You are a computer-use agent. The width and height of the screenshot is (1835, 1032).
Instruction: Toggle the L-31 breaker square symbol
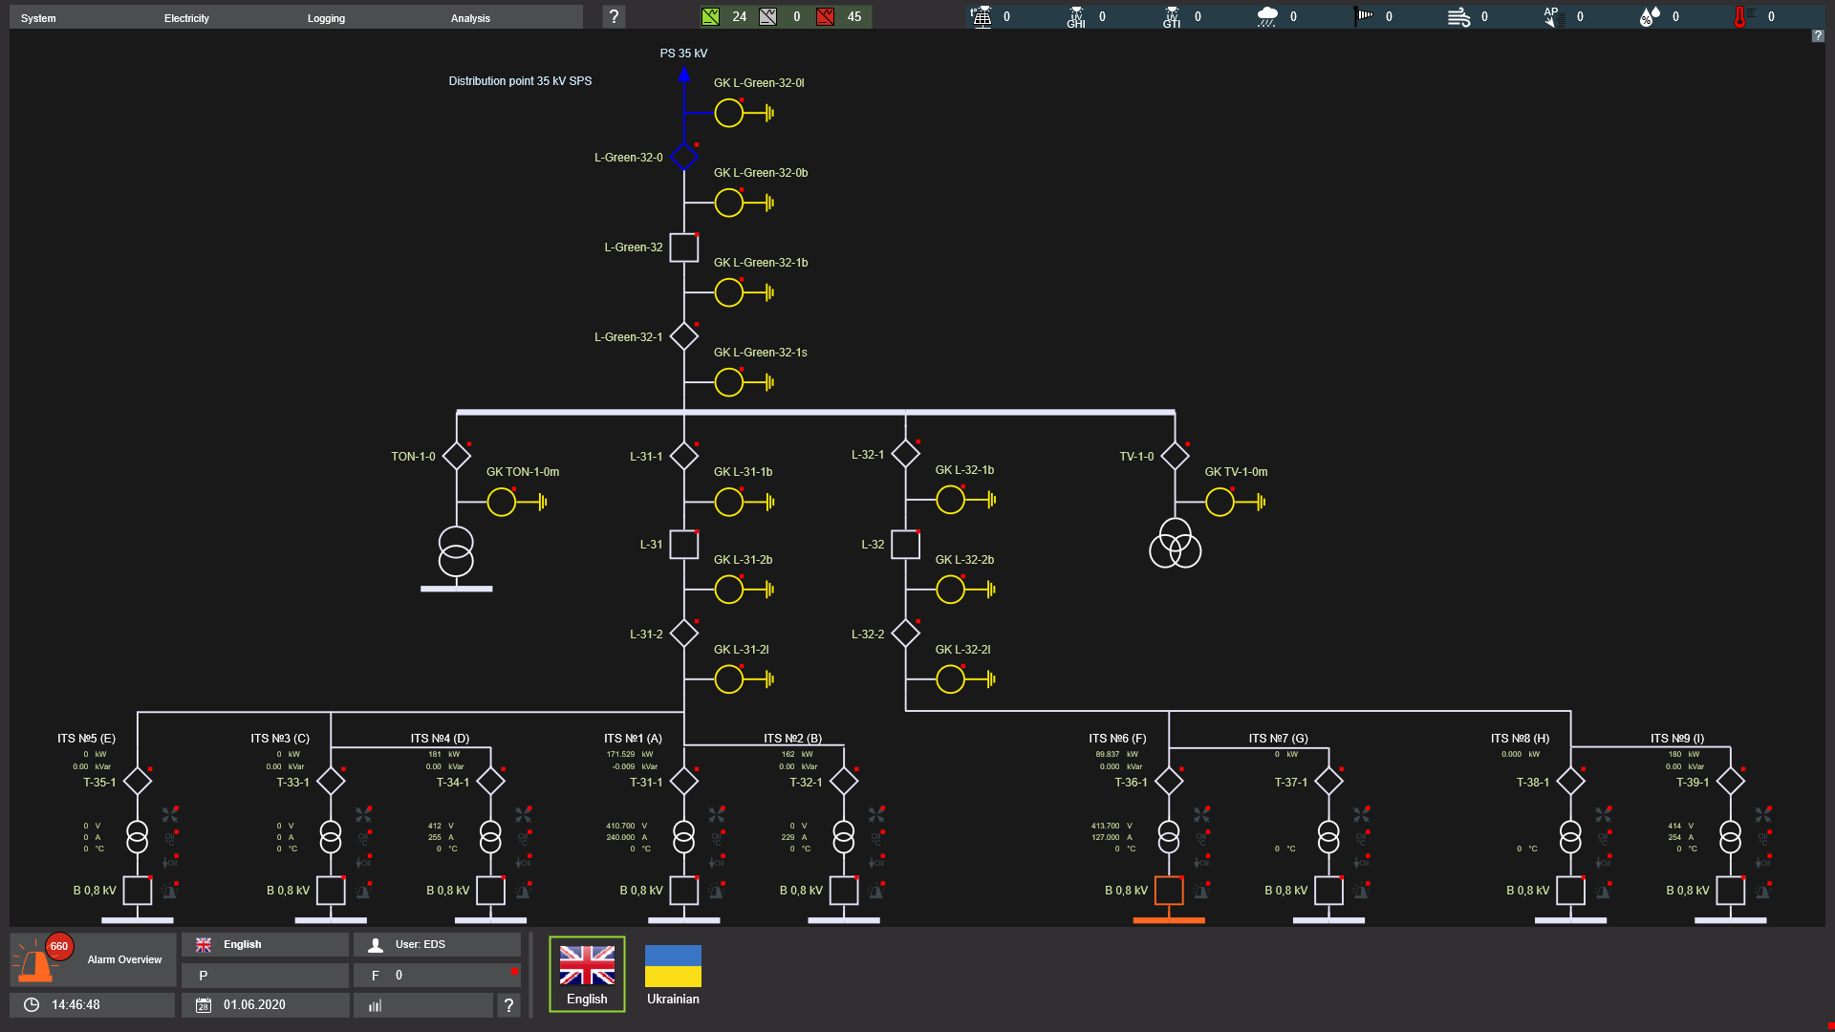(683, 545)
